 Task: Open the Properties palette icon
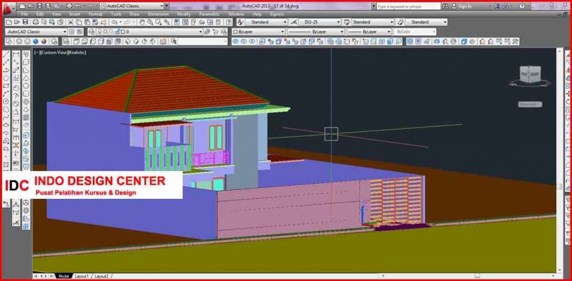pyautogui.click(x=177, y=22)
